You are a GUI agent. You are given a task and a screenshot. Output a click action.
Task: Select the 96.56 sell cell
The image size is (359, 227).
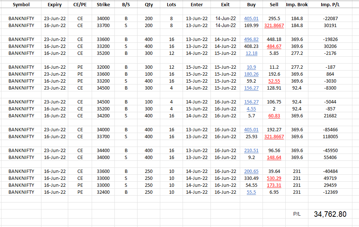(274, 150)
